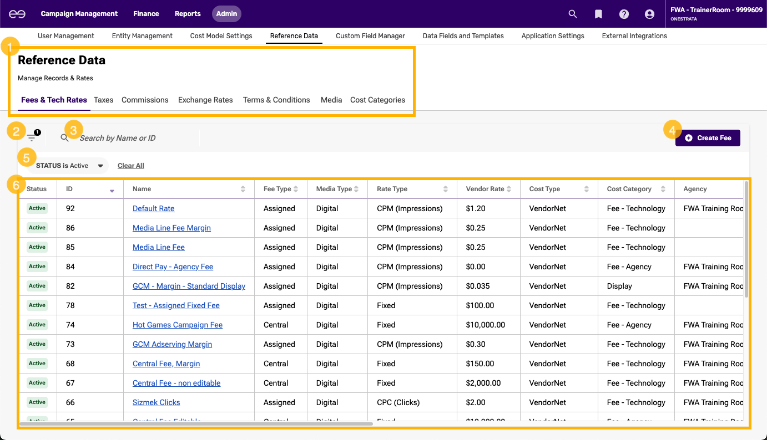Click the Onestrata logo icon

tap(17, 14)
